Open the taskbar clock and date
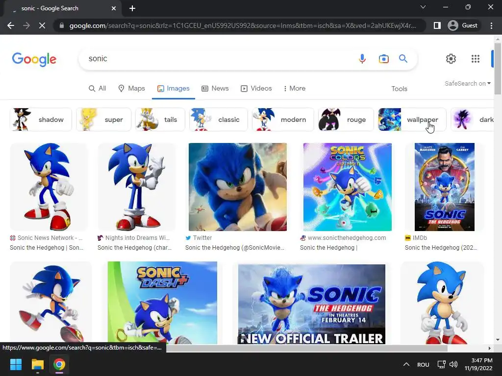502x376 pixels. pyautogui.click(x=478, y=364)
